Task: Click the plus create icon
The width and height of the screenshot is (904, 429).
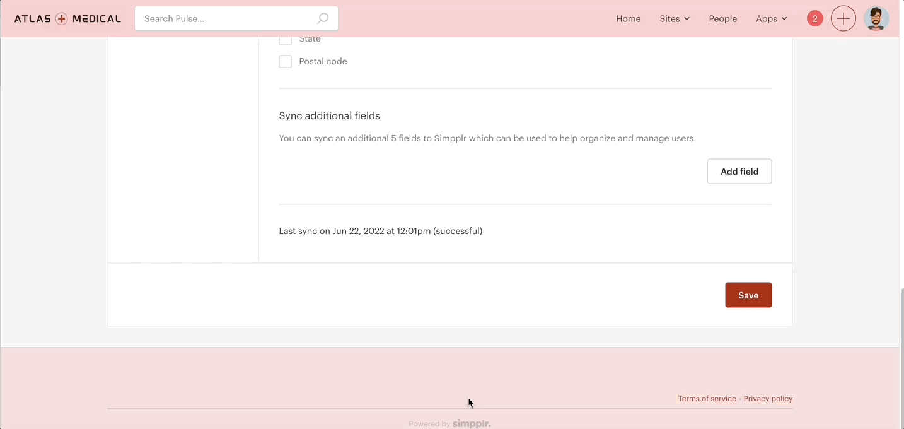Action: pyautogui.click(x=843, y=19)
